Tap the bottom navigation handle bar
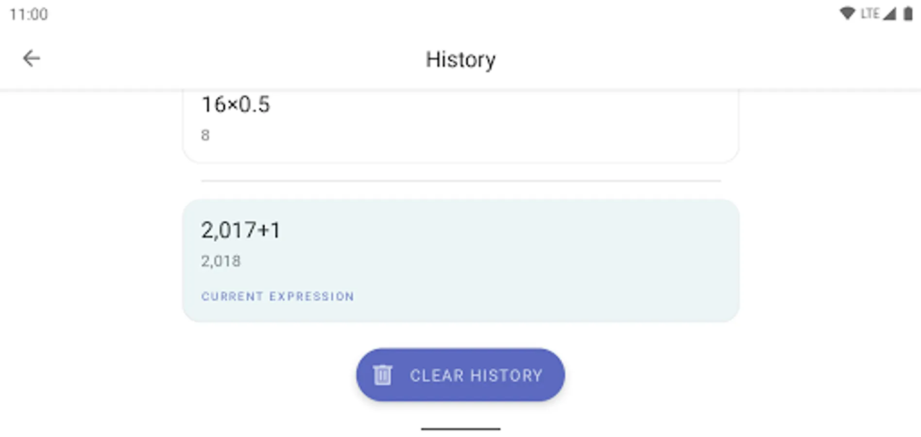The image size is (921, 437). tap(460, 429)
